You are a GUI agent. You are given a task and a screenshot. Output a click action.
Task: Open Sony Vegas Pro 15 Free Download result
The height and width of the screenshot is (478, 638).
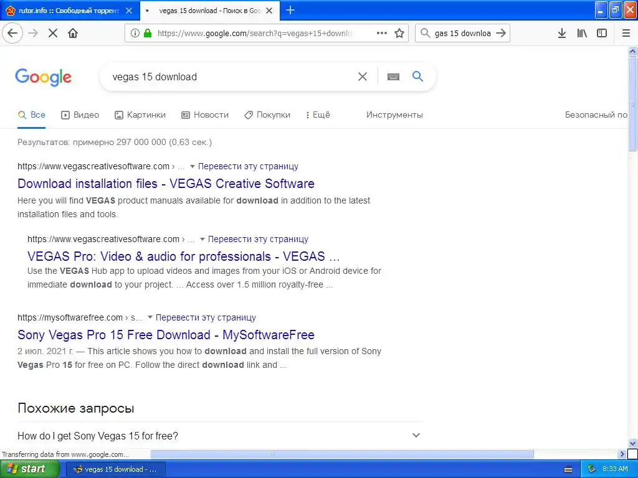click(166, 335)
